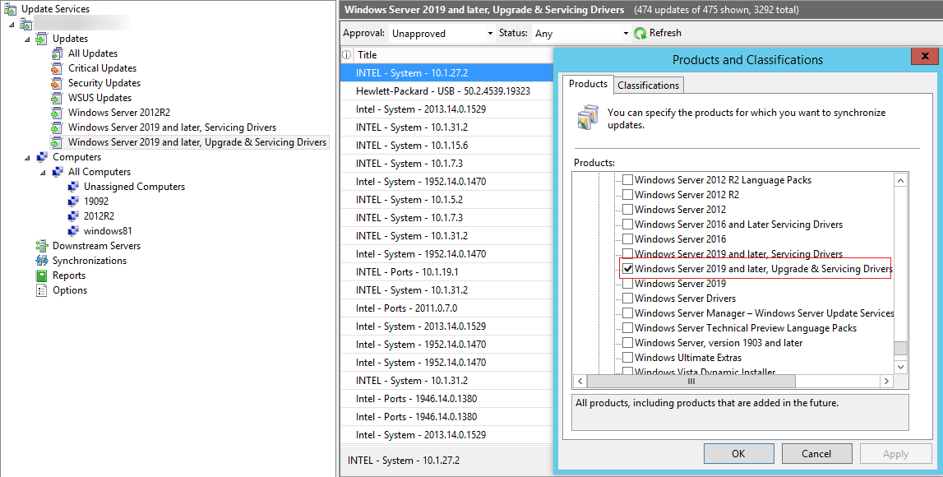Viewport: 943px width, 477px height.
Task: Select the Intel - Ports - 2011.0.7.0 row
Action: tap(446, 308)
